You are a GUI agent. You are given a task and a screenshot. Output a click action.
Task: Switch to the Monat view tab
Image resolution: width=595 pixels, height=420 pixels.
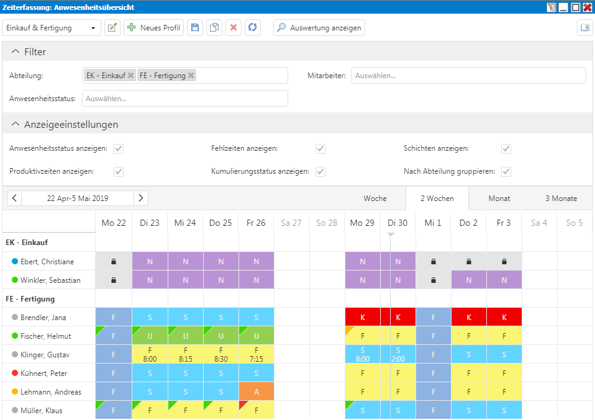coord(499,199)
